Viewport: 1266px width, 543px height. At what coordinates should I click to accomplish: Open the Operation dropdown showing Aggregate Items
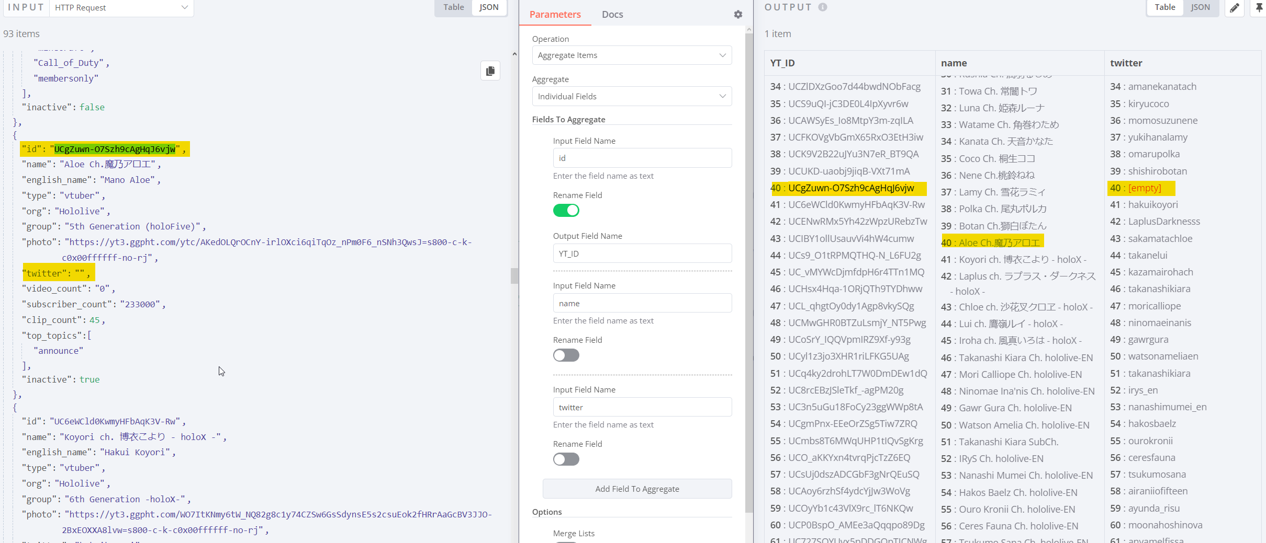[632, 55]
